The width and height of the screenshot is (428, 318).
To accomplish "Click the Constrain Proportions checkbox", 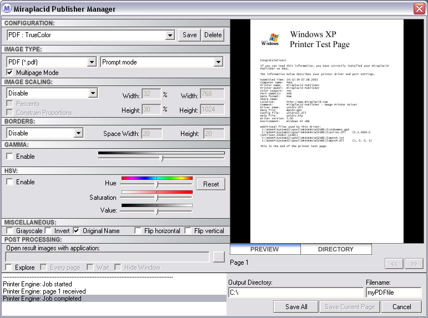I will (9, 113).
